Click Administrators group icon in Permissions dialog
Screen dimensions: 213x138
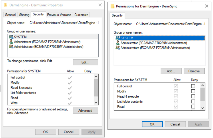click(x=118, y=48)
